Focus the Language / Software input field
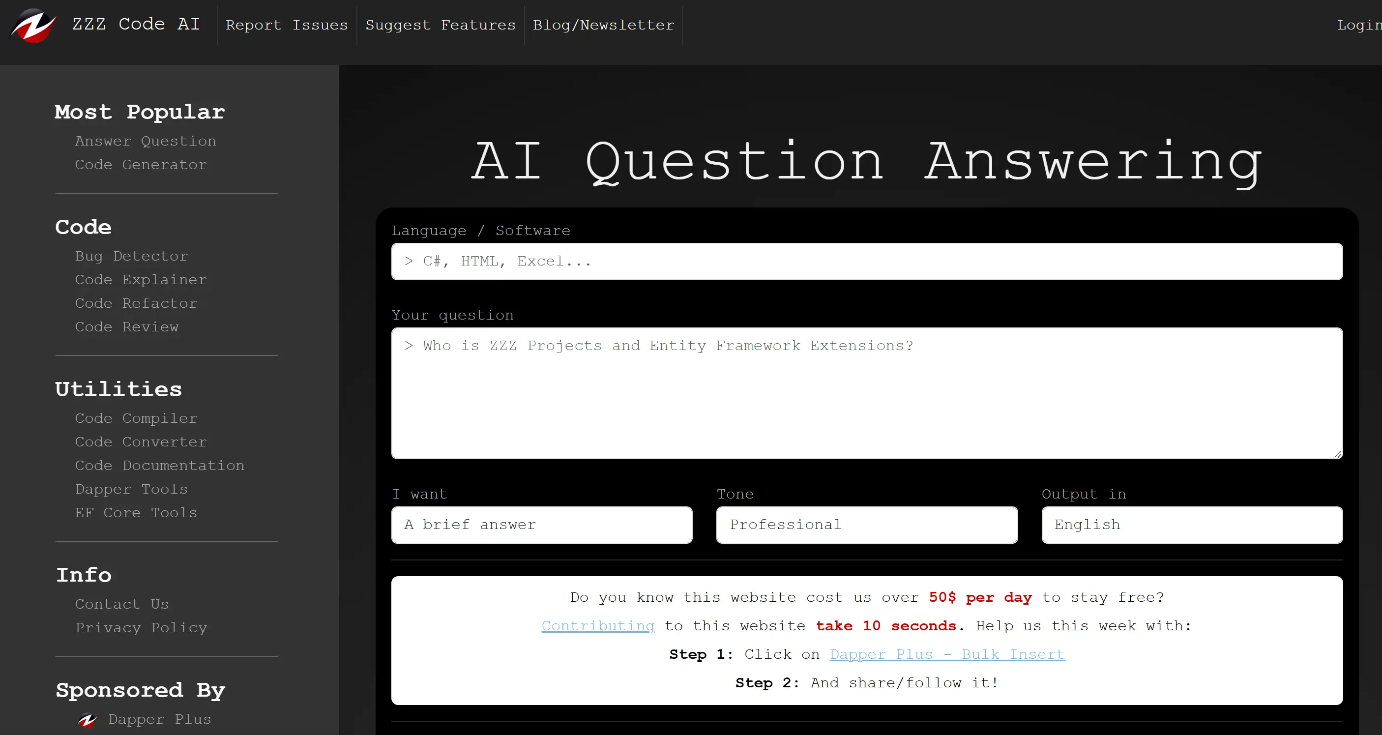Viewport: 1382px width, 735px height. (x=867, y=261)
